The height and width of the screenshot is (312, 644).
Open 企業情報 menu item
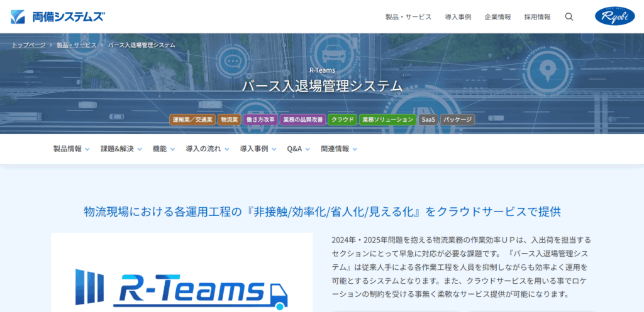coord(498,17)
